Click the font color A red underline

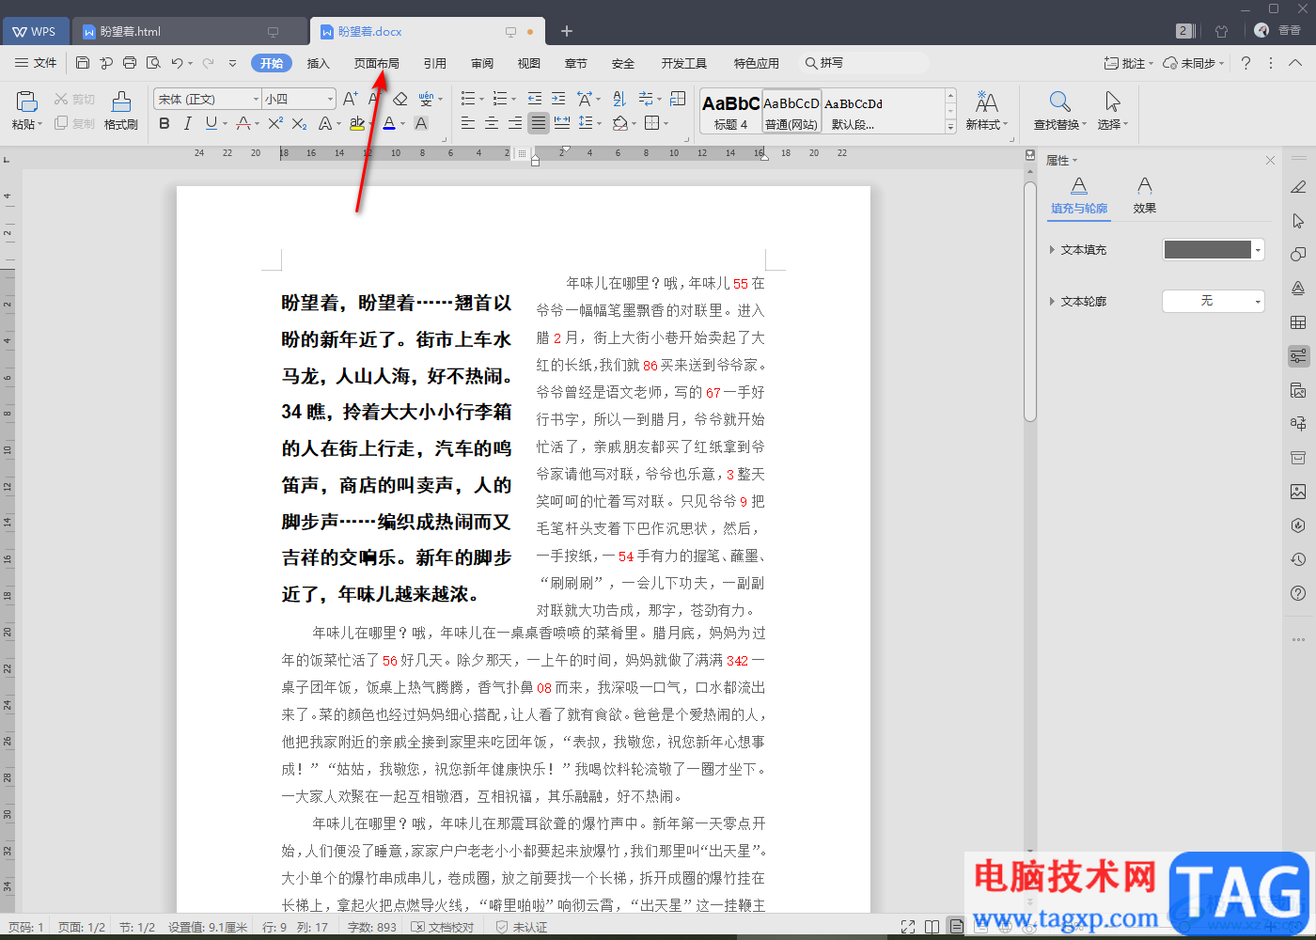point(389,123)
